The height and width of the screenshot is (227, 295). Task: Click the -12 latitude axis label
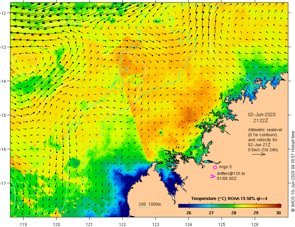coord(4,13)
